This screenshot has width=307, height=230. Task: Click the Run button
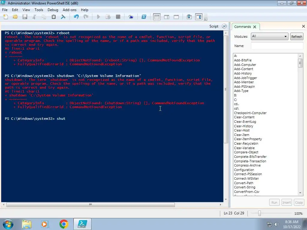pos(274,202)
